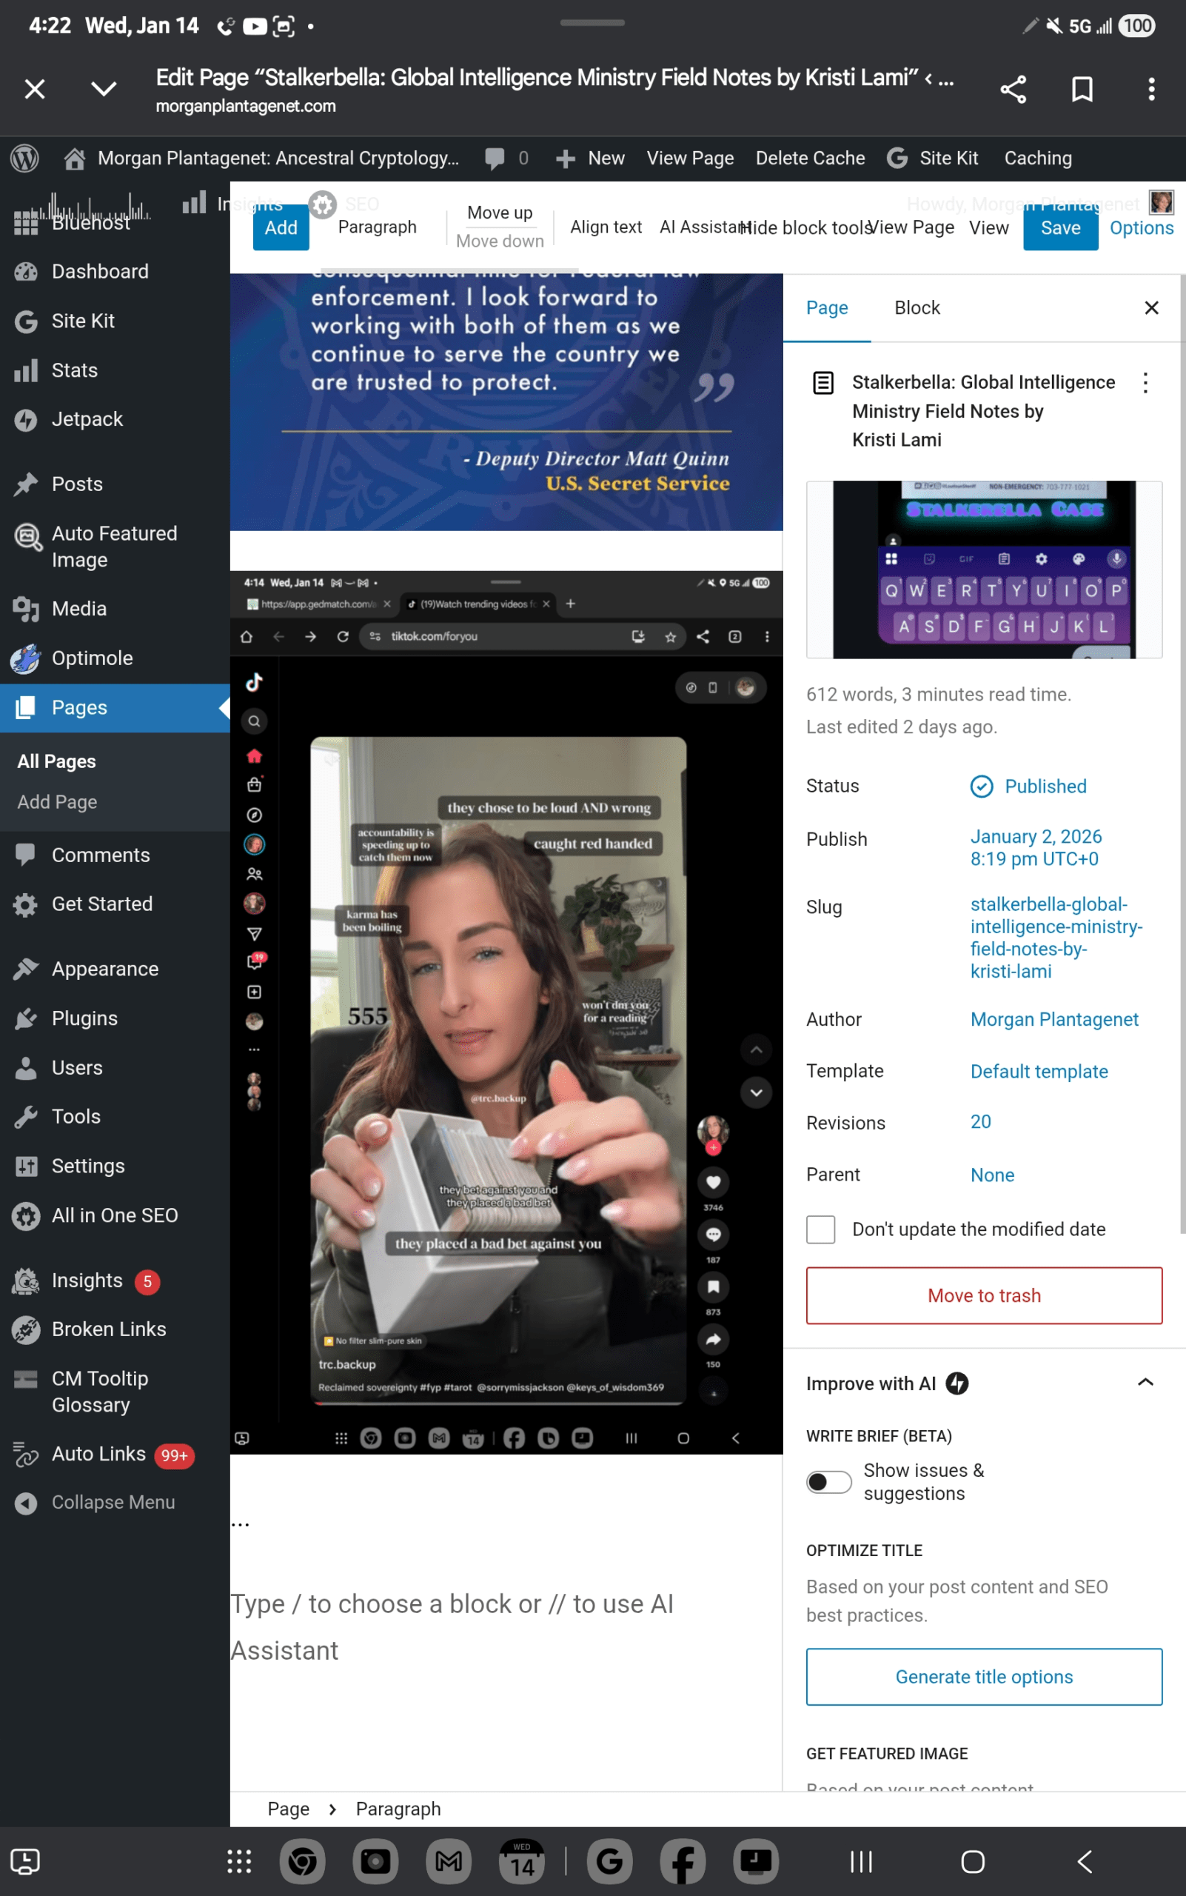
Task: Open the editor Options menu
Action: tap(1142, 227)
